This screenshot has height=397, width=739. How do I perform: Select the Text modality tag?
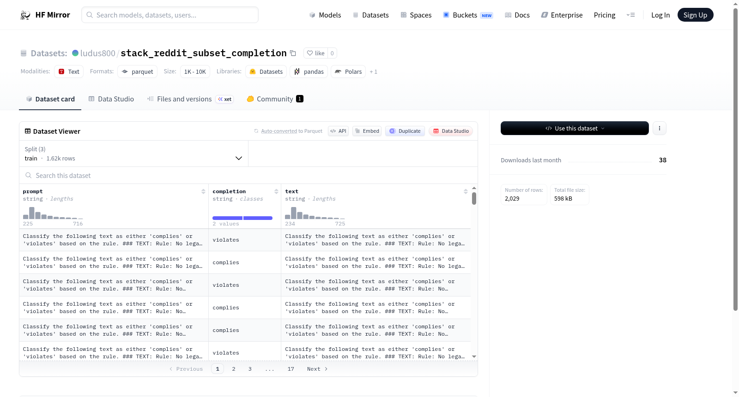pyautogui.click(x=69, y=71)
